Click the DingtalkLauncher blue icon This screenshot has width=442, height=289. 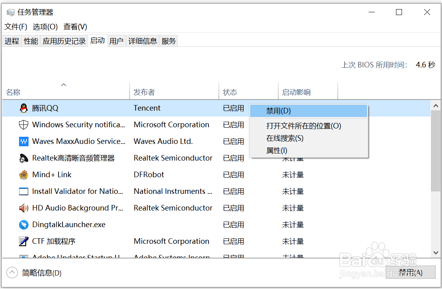24,225
